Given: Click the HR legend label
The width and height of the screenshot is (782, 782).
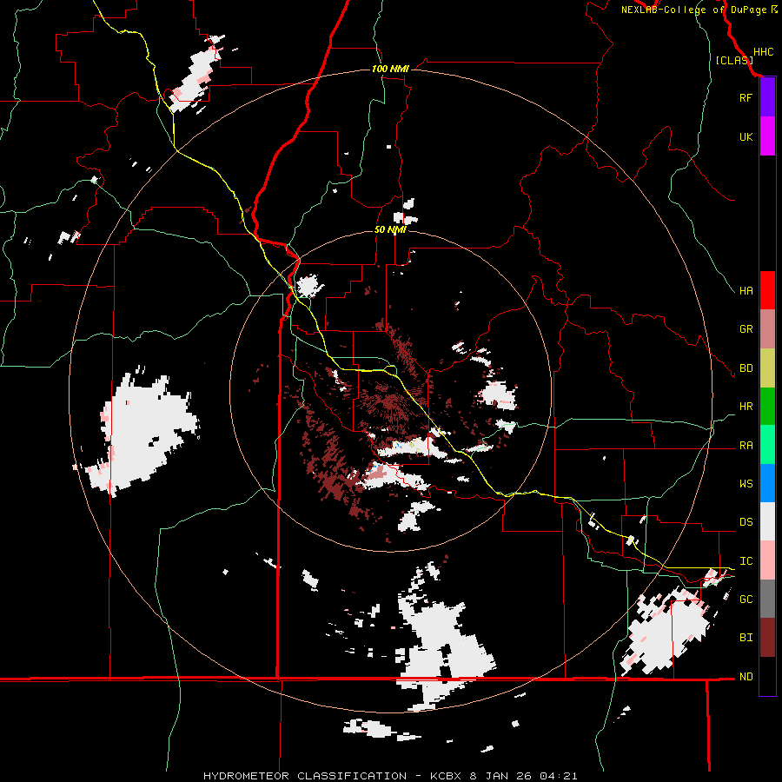Looking at the screenshot, I should click(746, 407).
